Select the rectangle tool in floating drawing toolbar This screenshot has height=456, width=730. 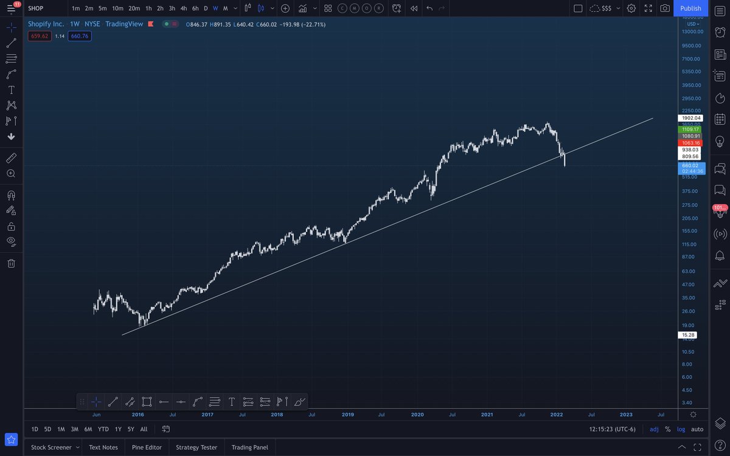(x=147, y=401)
